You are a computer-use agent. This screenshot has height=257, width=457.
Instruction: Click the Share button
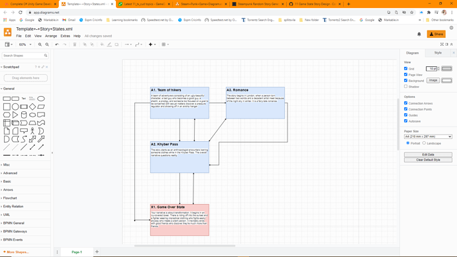[x=436, y=34]
